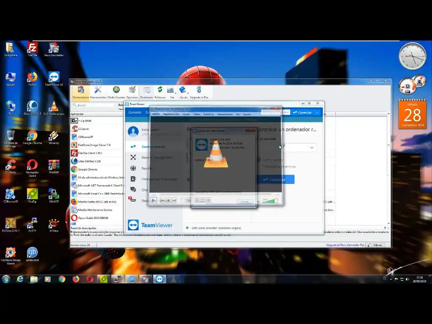The width and height of the screenshot is (432, 324).
Task: Open the DOSBox 0.74-3 desktop shortcut
Action: pos(11,225)
